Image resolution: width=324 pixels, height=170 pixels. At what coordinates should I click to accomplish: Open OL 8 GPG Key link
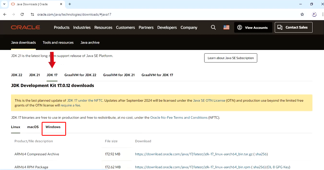click(278, 167)
